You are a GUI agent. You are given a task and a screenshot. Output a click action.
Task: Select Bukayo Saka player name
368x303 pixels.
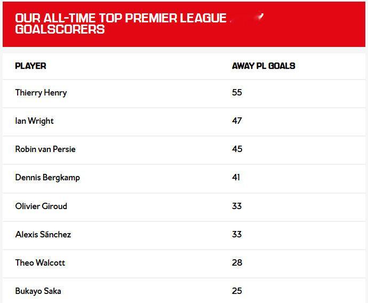(x=38, y=291)
